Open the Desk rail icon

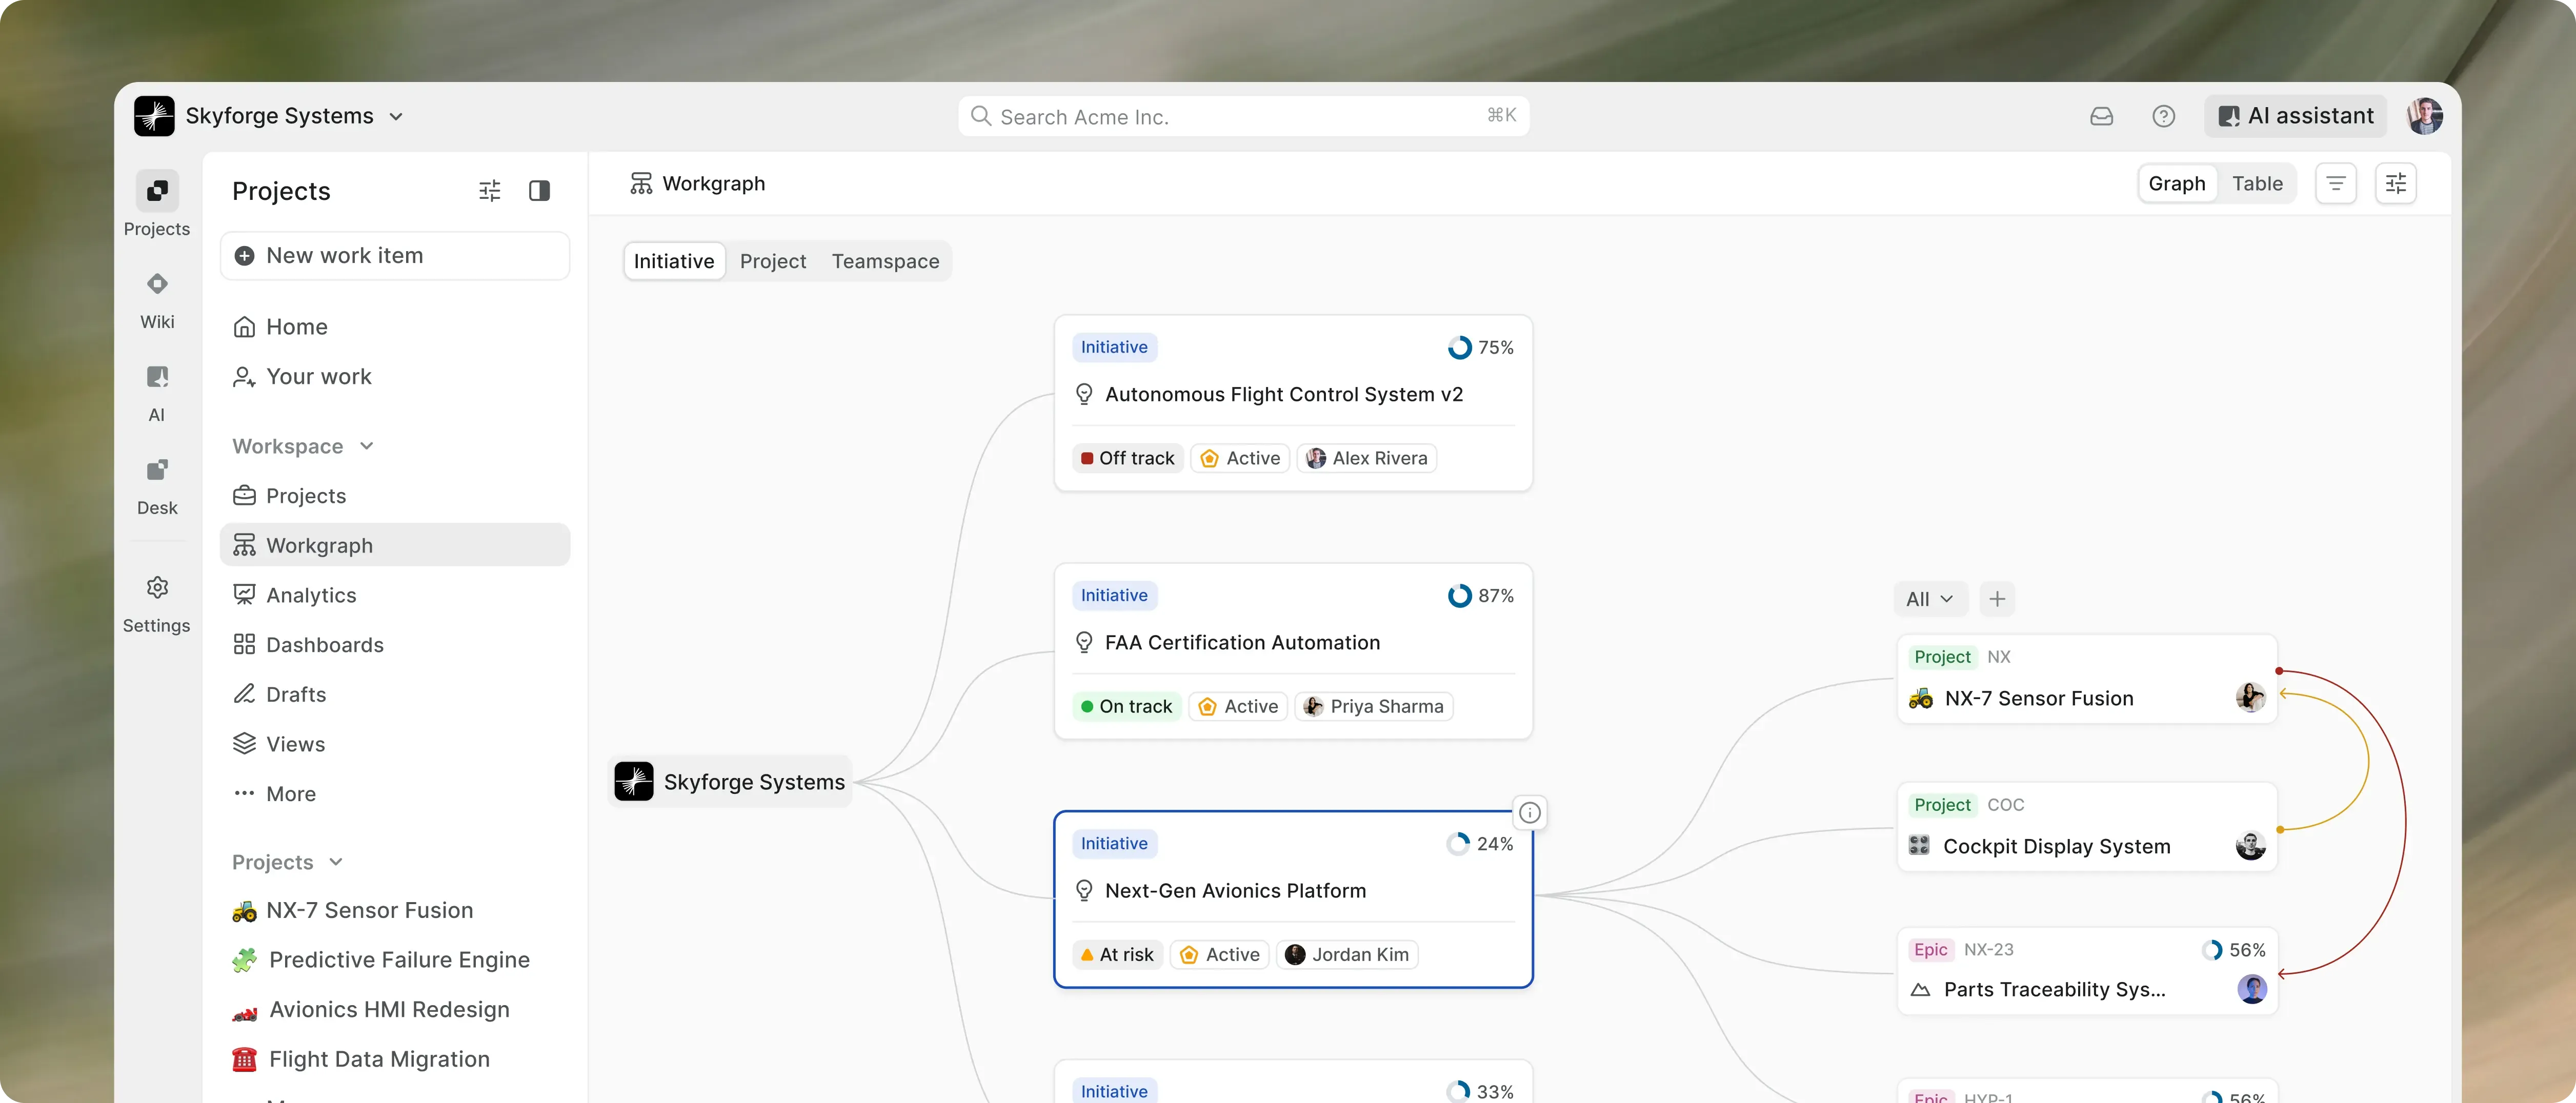tap(157, 470)
